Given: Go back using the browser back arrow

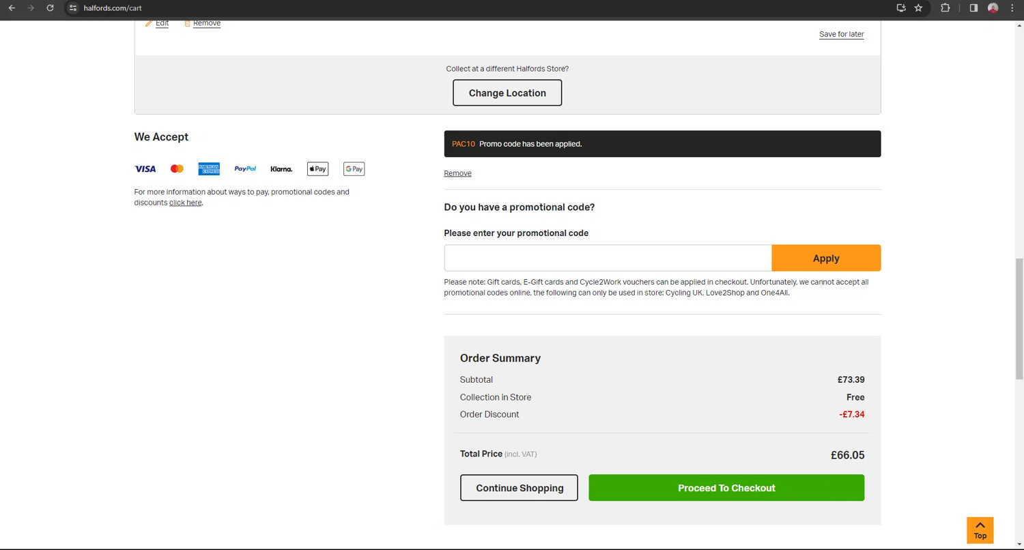Looking at the screenshot, I should tap(12, 8).
